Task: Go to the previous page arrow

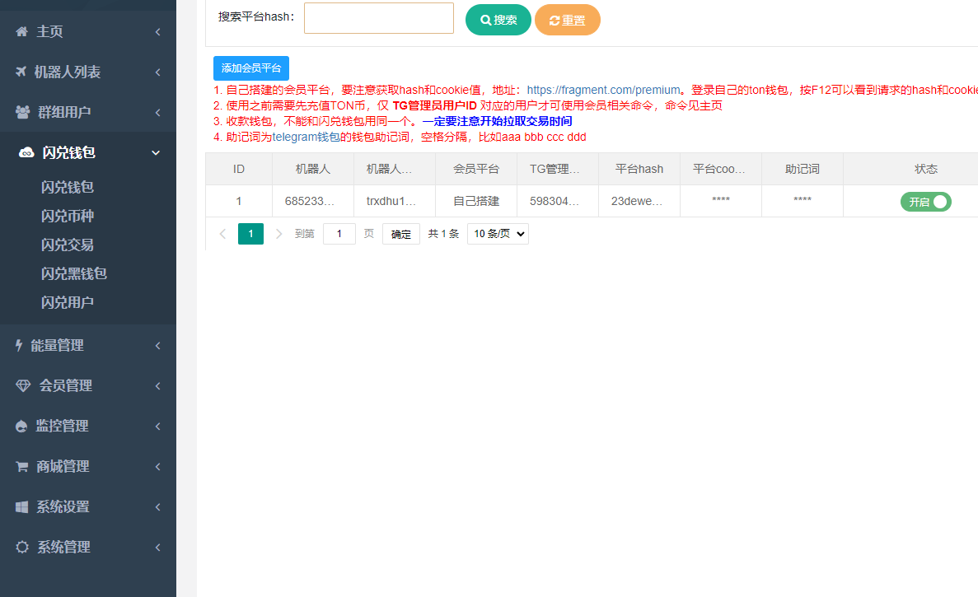Action: click(x=222, y=234)
